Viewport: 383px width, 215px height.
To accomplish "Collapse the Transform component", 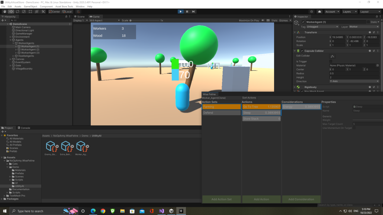I will pos(294,32).
